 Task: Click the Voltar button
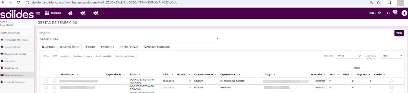tap(399, 33)
